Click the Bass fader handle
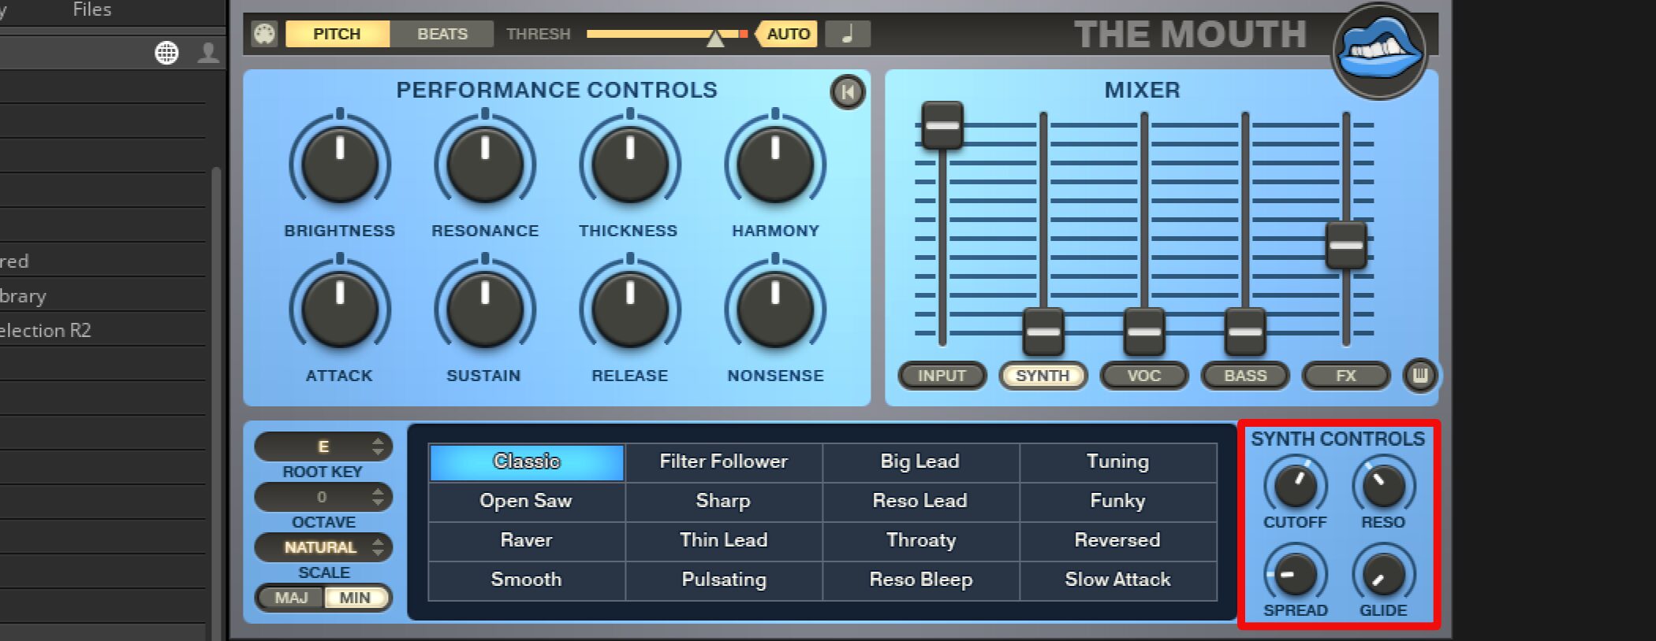The width and height of the screenshot is (1656, 641). 1245,332
